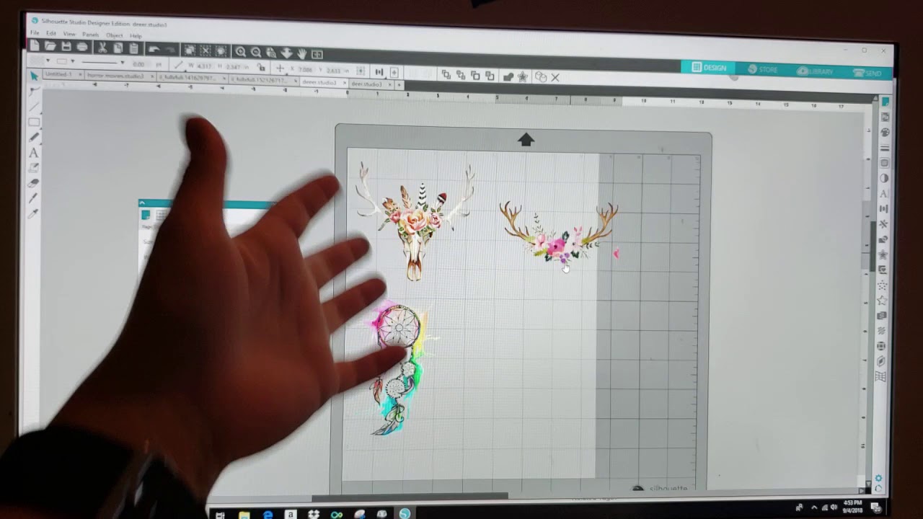Zoom in with the magnifier plus icon
Image resolution: width=923 pixels, height=519 pixels.
pos(241,52)
